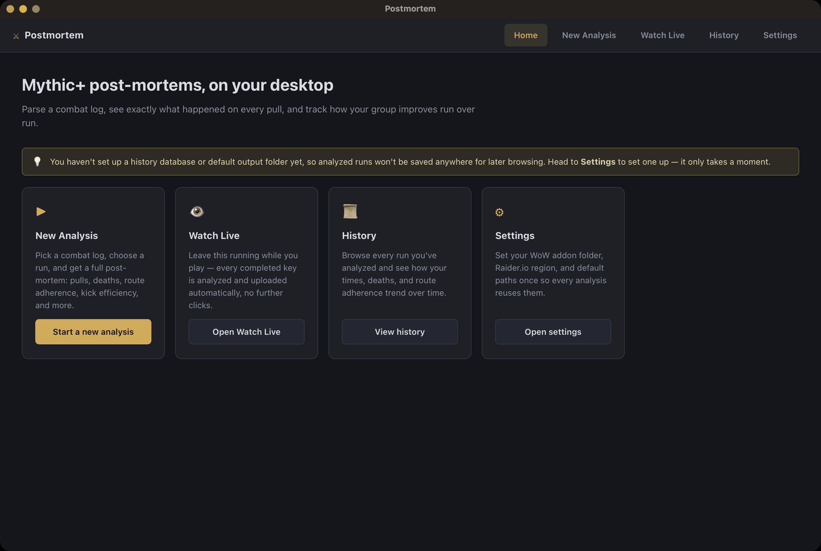Click the play triangle icon on New Analysis card
Screen dimensions: 821x551
tap(41, 212)
